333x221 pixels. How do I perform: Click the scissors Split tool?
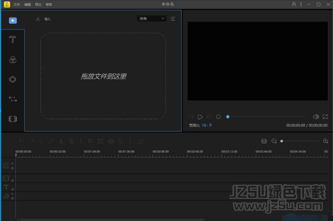(61, 141)
